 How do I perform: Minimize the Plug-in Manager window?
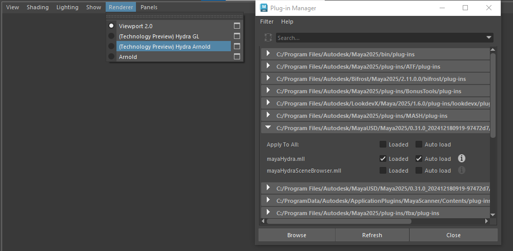442,8
